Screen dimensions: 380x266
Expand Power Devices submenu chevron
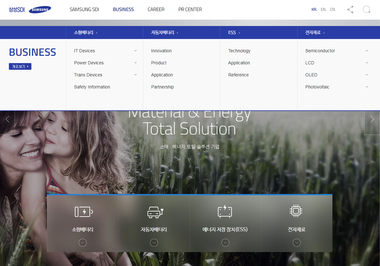tap(135, 63)
